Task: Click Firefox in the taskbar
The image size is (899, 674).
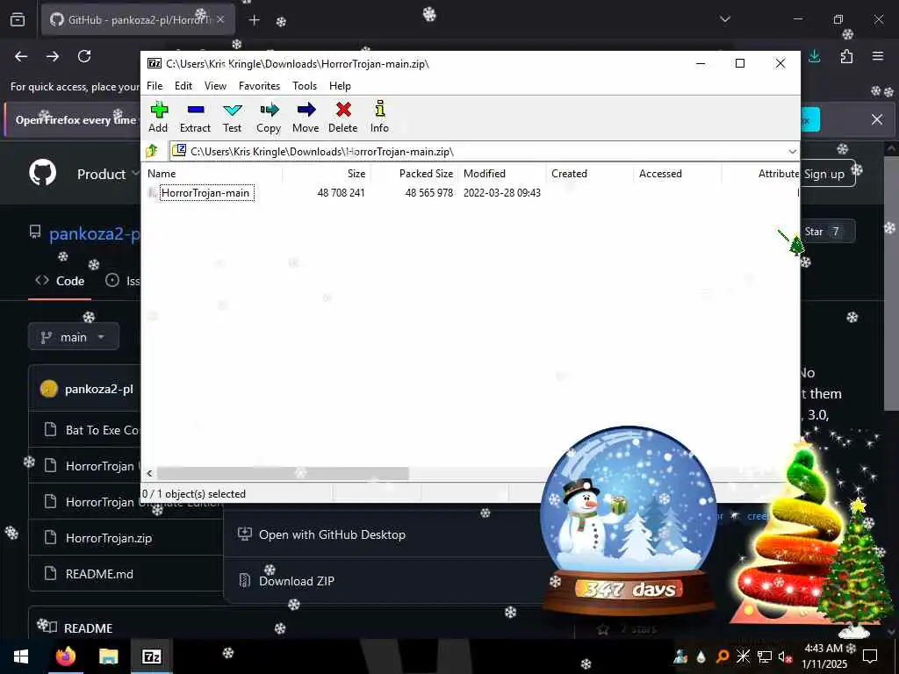Action: tap(65, 656)
